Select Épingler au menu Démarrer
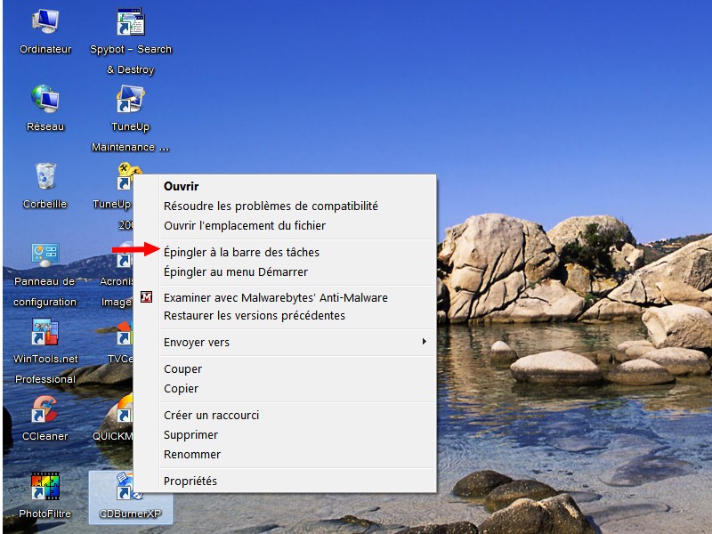Image resolution: width=712 pixels, height=534 pixels. [x=236, y=271]
